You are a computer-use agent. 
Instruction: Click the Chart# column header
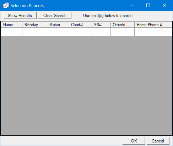pyautogui.click(x=80, y=25)
